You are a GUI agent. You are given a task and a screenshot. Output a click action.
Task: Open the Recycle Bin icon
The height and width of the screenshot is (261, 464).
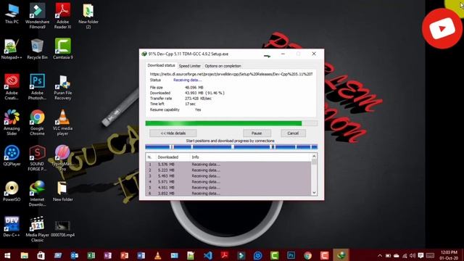(37, 49)
